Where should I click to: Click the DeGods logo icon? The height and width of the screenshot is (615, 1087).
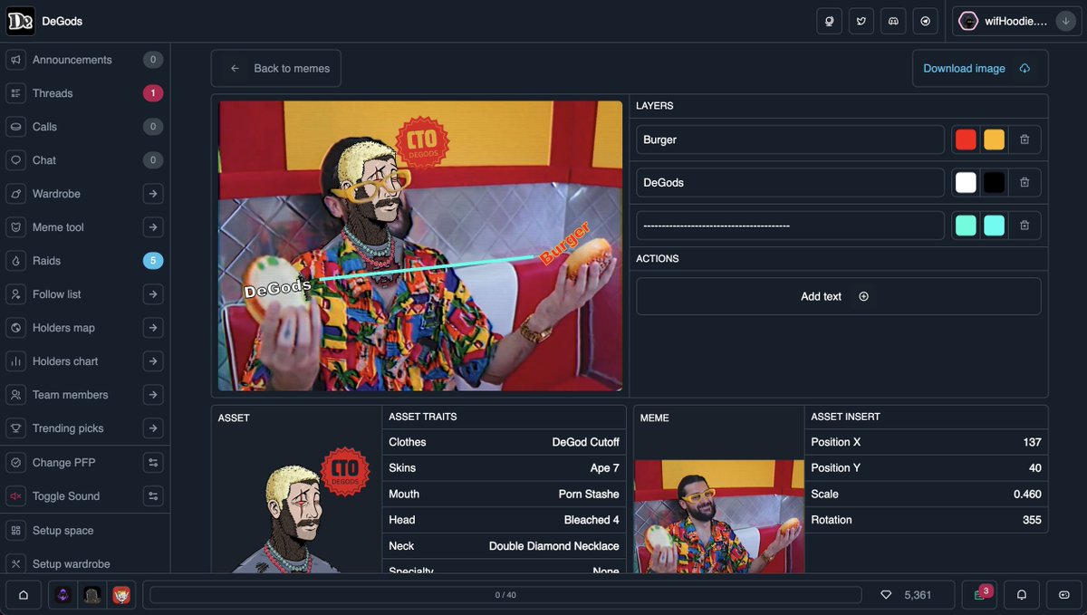[x=21, y=21]
